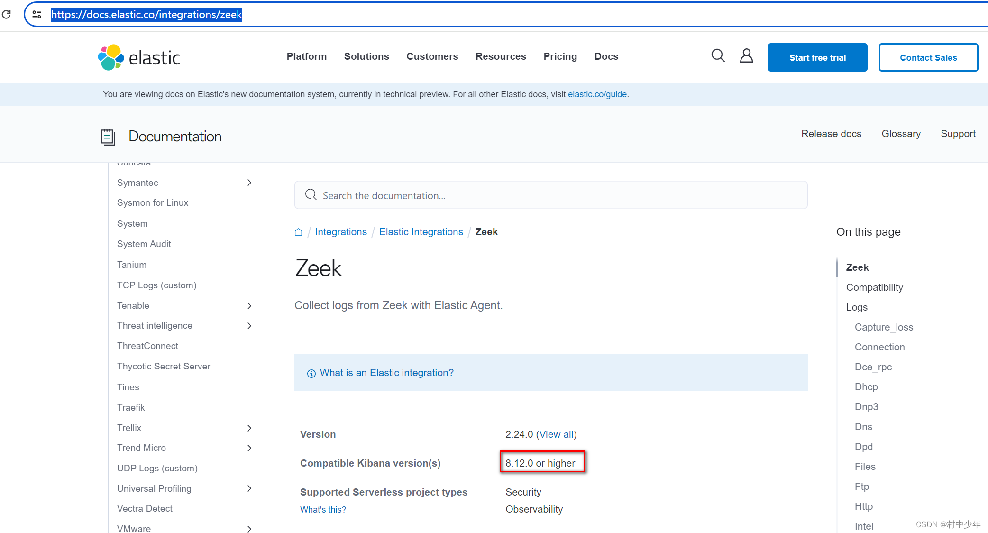Click the home breadcrumb icon
Screen dimensions: 988x533
298,232
